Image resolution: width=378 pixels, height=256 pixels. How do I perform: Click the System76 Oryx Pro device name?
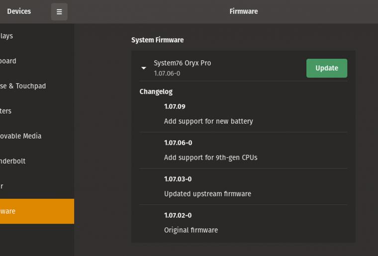(182, 63)
